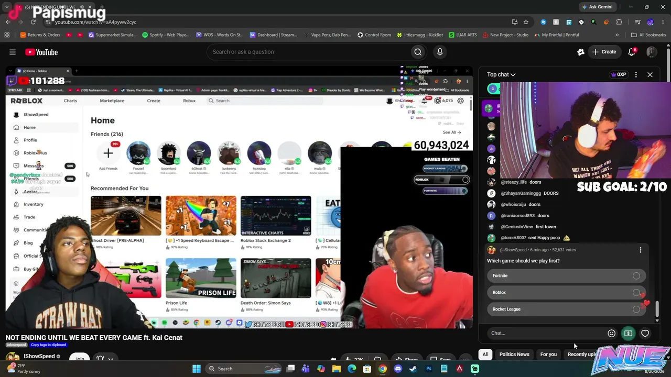Join the IShowSpeed channel membership
The width and height of the screenshot is (671, 377).
(x=80, y=359)
